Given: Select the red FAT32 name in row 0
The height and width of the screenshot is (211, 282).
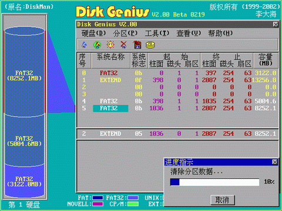Looking at the screenshot, I should click(109, 73).
